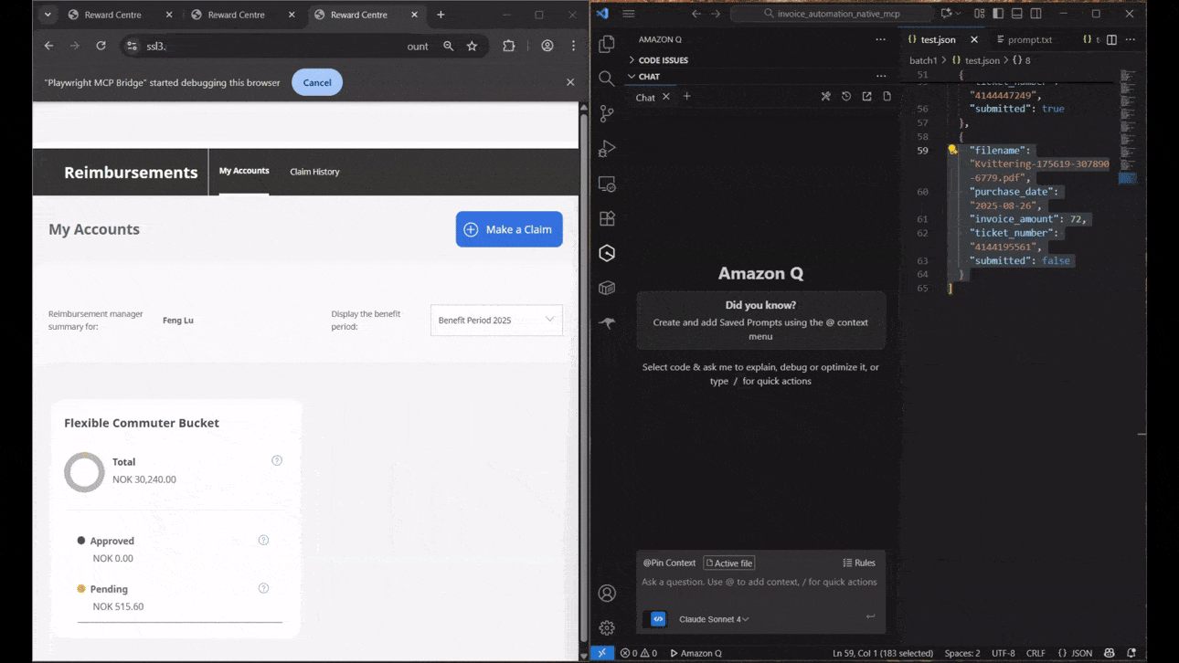Bookmark this page with the star icon
Viewport: 1179px width, 663px height.
pyautogui.click(x=473, y=46)
